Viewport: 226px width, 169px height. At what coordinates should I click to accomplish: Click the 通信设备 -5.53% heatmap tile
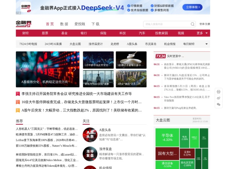click(167, 165)
